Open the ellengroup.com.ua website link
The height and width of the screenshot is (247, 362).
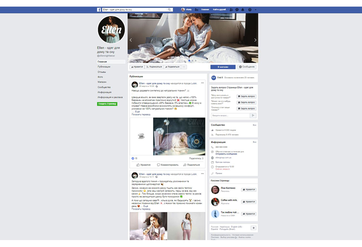[x=223, y=158]
